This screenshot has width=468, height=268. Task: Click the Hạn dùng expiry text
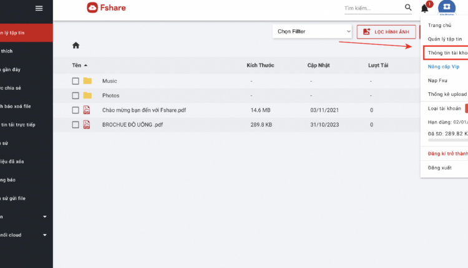click(x=447, y=122)
